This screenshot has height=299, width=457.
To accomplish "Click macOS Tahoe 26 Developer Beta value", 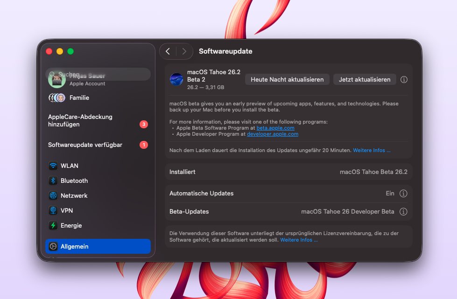I will (x=348, y=212).
